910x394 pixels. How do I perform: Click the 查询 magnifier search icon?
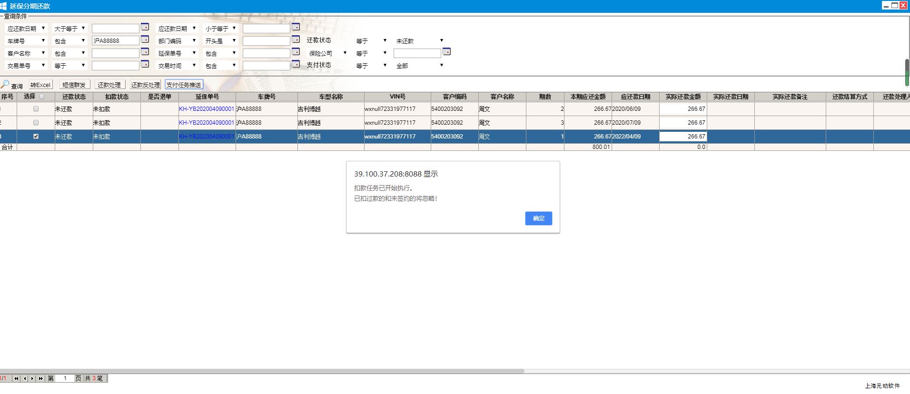point(6,85)
